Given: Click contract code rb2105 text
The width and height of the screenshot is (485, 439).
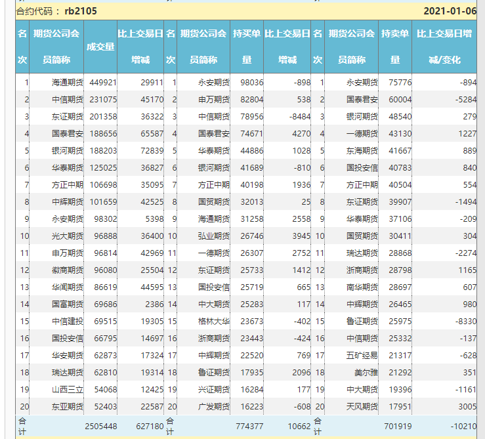Looking at the screenshot, I should [x=81, y=11].
